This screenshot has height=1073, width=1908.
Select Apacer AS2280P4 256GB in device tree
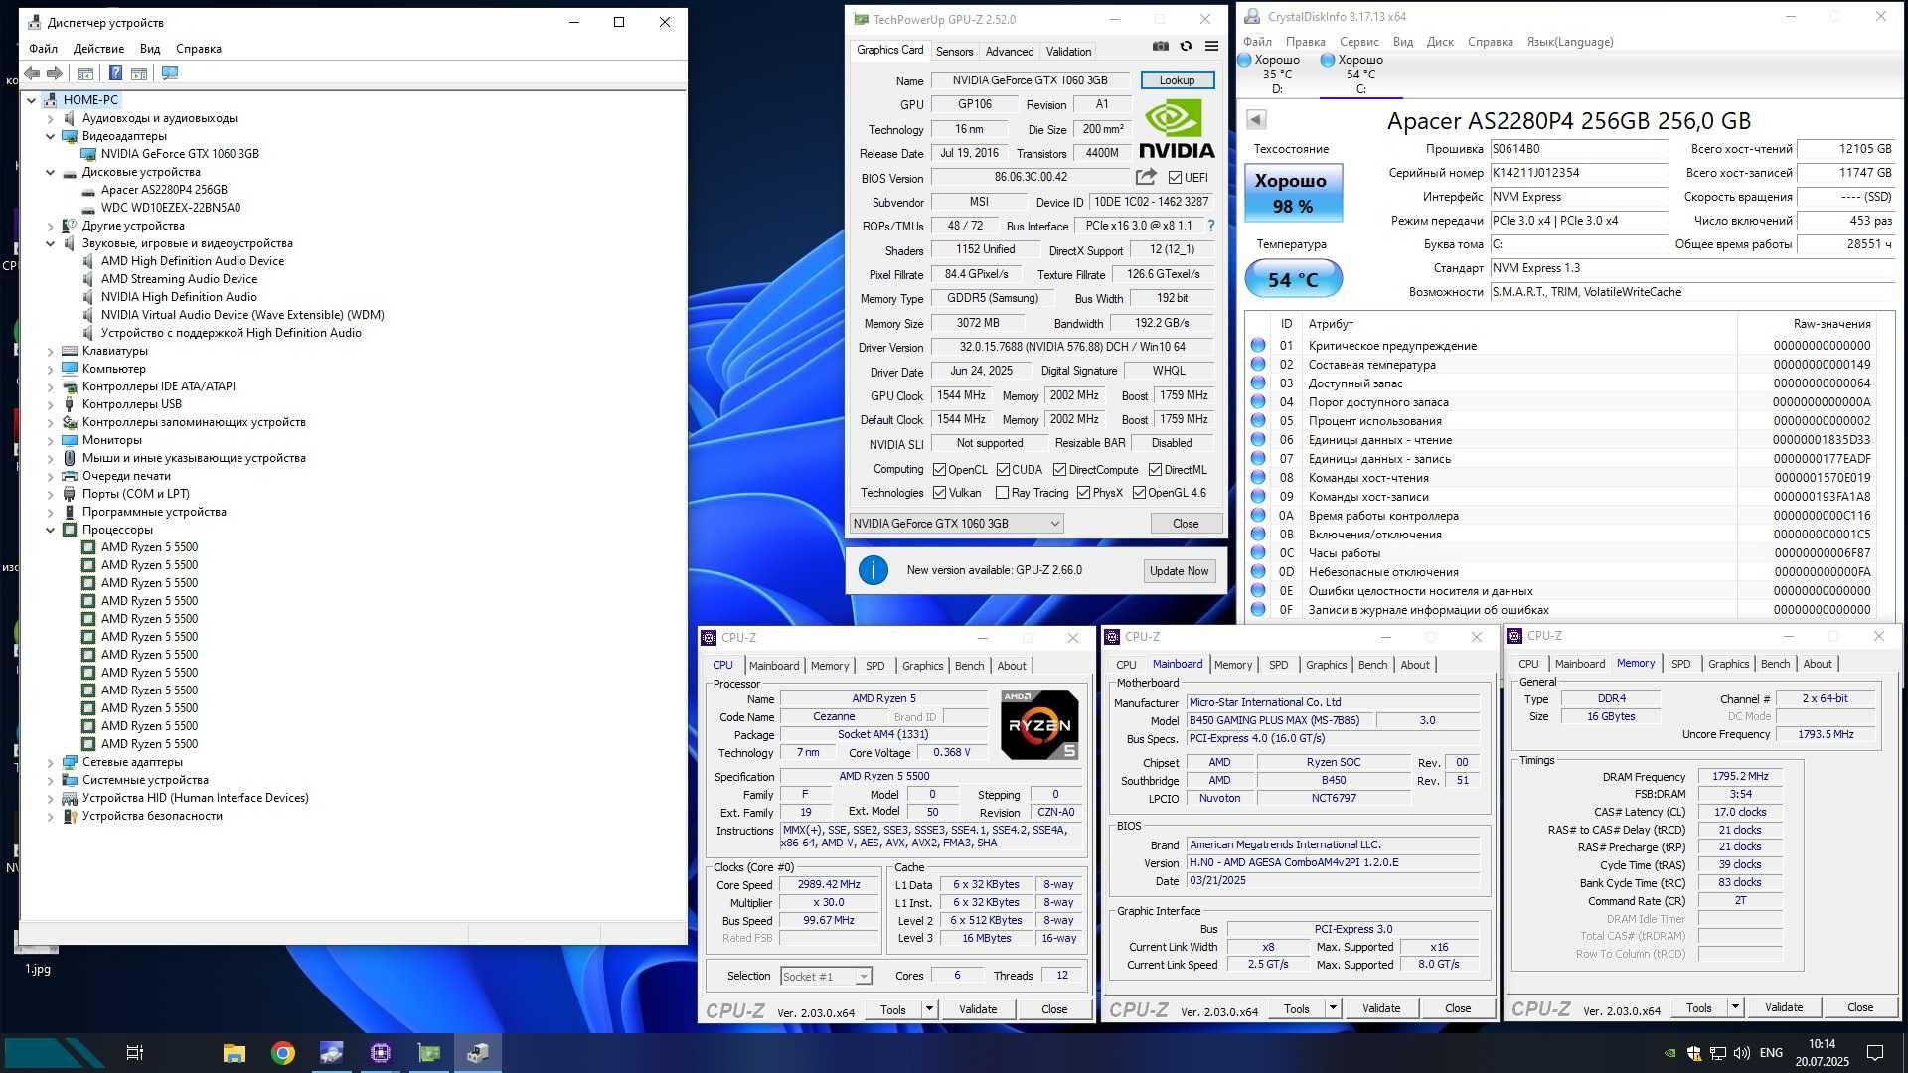164,190
